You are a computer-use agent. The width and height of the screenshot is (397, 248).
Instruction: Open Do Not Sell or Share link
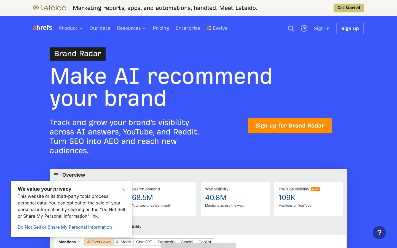[65, 227]
